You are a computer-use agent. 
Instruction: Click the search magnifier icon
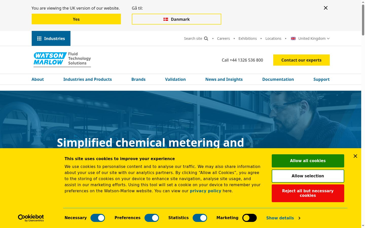[206, 39]
